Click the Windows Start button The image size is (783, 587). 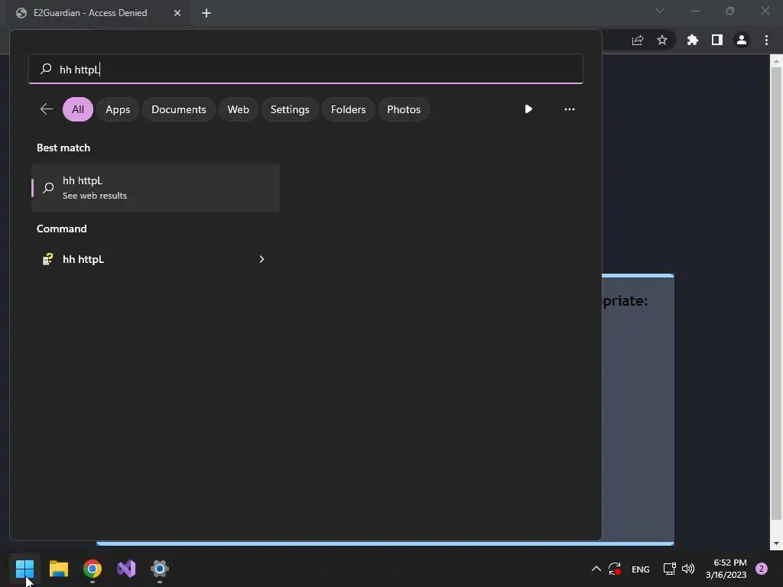coord(24,569)
